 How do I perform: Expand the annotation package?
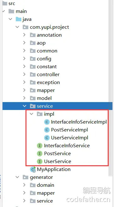tap(24, 35)
